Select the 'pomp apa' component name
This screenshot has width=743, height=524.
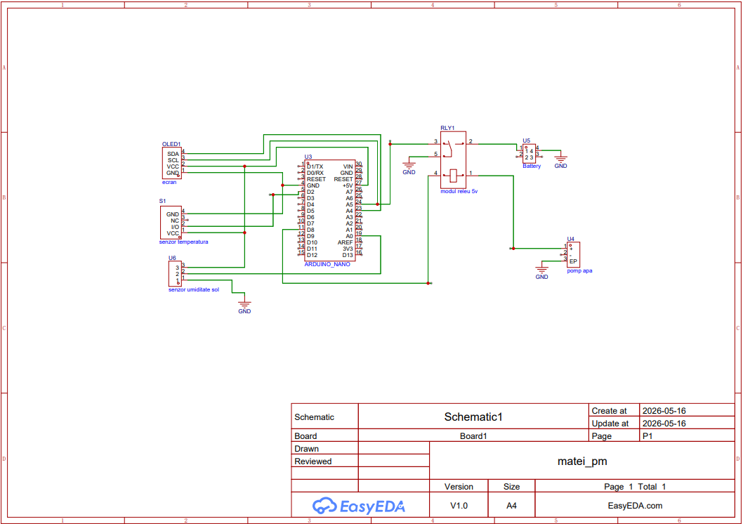[579, 271]
